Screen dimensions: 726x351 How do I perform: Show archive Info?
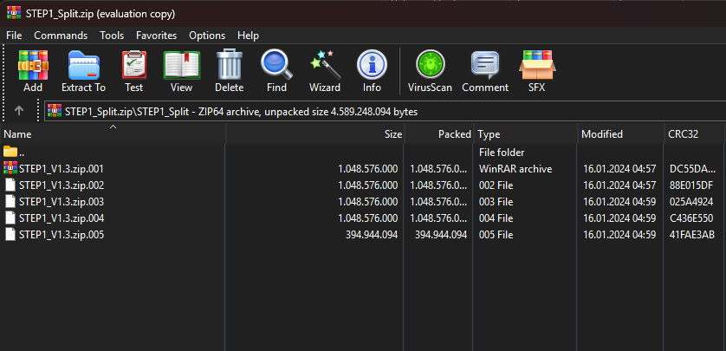coord(372,70)
